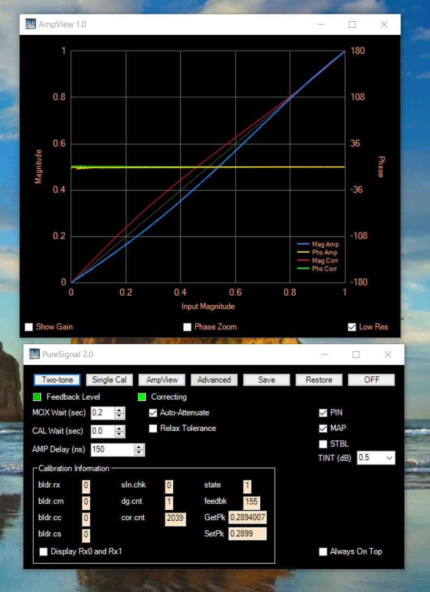The height and width of the screenshot is (592, 430).
Task: Turn off PureSignal with OFF button
Action: [x=372, y=380]
